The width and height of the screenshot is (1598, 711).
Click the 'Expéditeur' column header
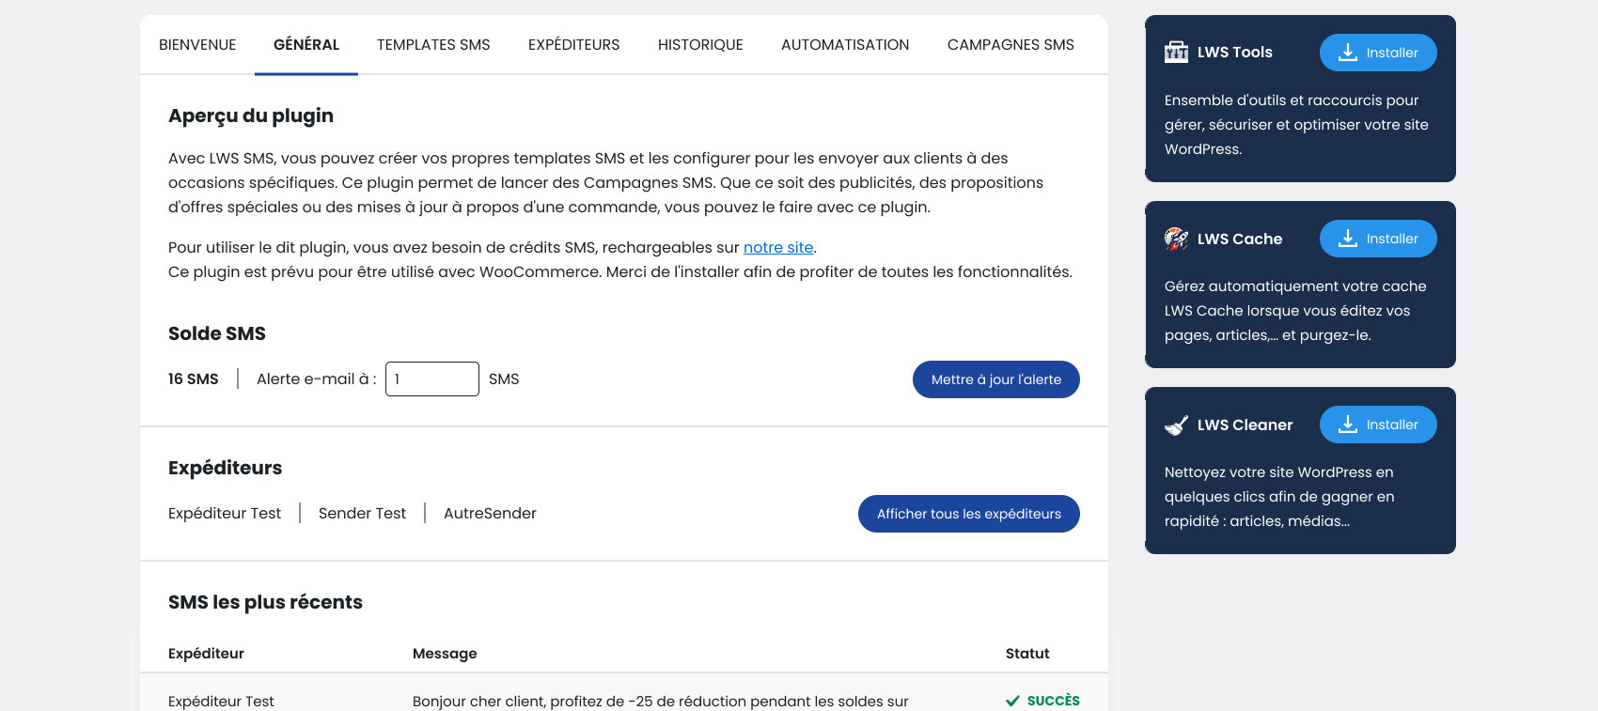click(x=206, y=654)
